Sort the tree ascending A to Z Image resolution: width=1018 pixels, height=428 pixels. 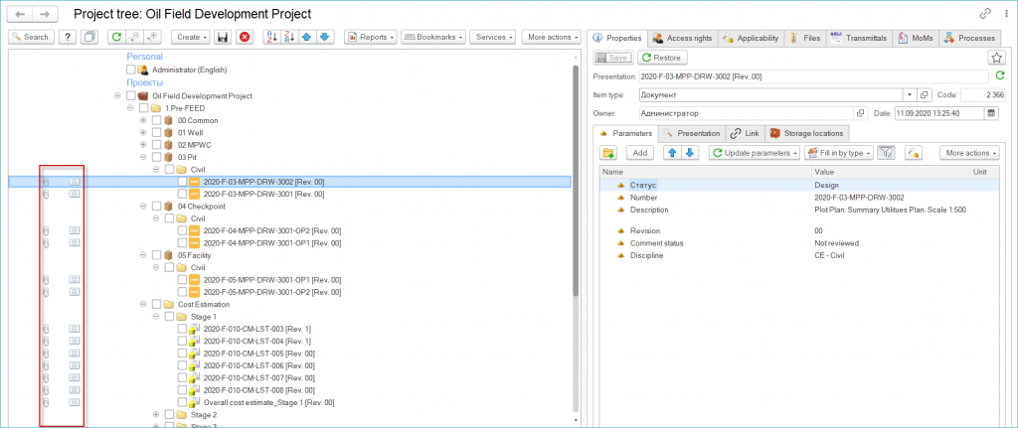[270, 37]
